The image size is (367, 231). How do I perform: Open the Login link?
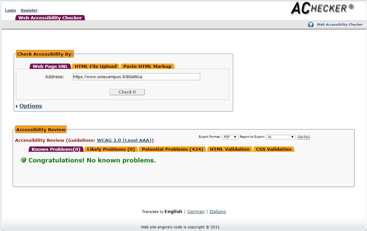[10, 10]
